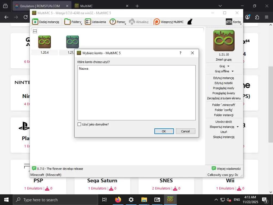The width and height of the screenshot is (273, 205).
Task: Open the browser tab list dropdown
Action: point(220,6)
